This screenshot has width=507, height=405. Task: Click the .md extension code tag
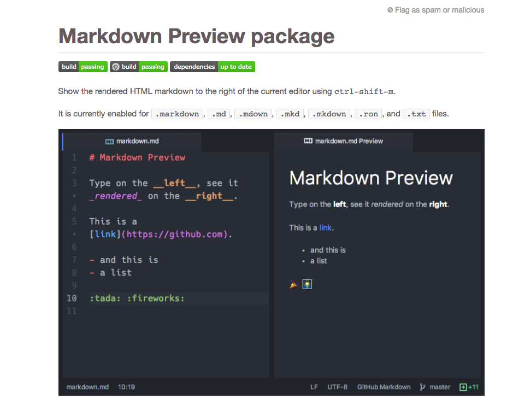coord(219,114)
